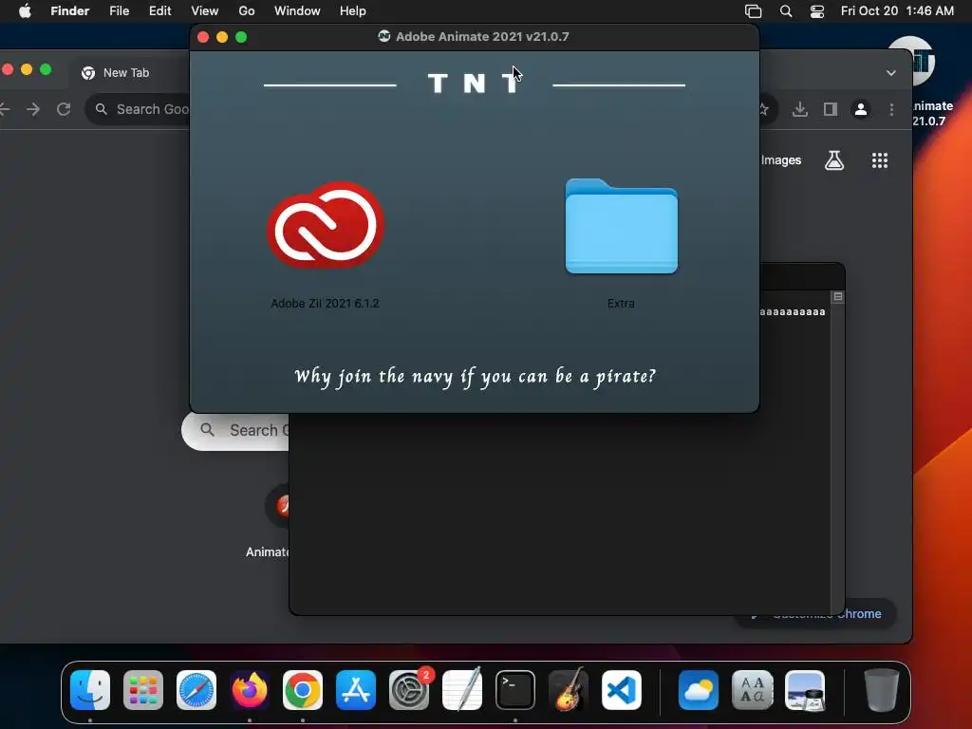Image resolution: width=972 pixels, height=729 pixels.
Task: Open Chrome profile avatar
Action: tap(861, 110)
